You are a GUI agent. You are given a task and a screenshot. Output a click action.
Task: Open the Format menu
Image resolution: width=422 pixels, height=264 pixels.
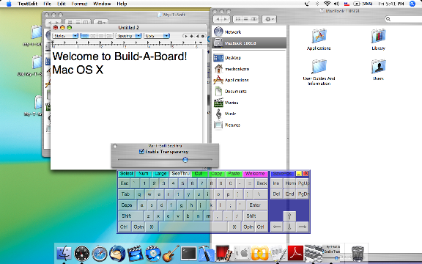click(x=79, y=4)
